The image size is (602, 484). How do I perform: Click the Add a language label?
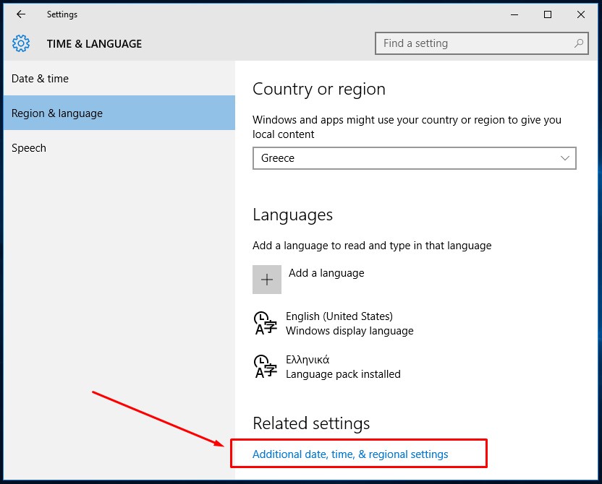326,273
